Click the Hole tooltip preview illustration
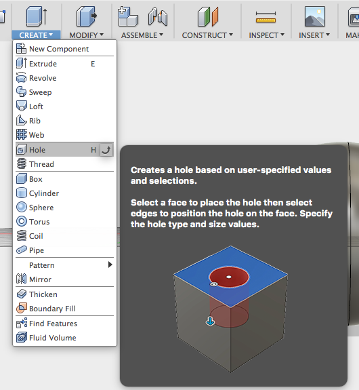 tap(230, 309)
